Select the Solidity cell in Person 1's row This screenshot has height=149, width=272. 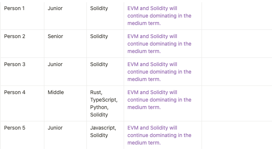click(105, 16)
